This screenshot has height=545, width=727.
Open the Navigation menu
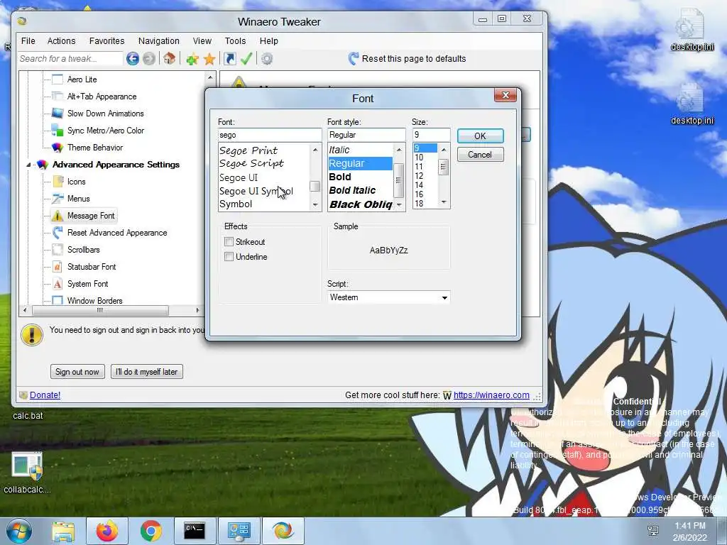click(x=158, y=40)
